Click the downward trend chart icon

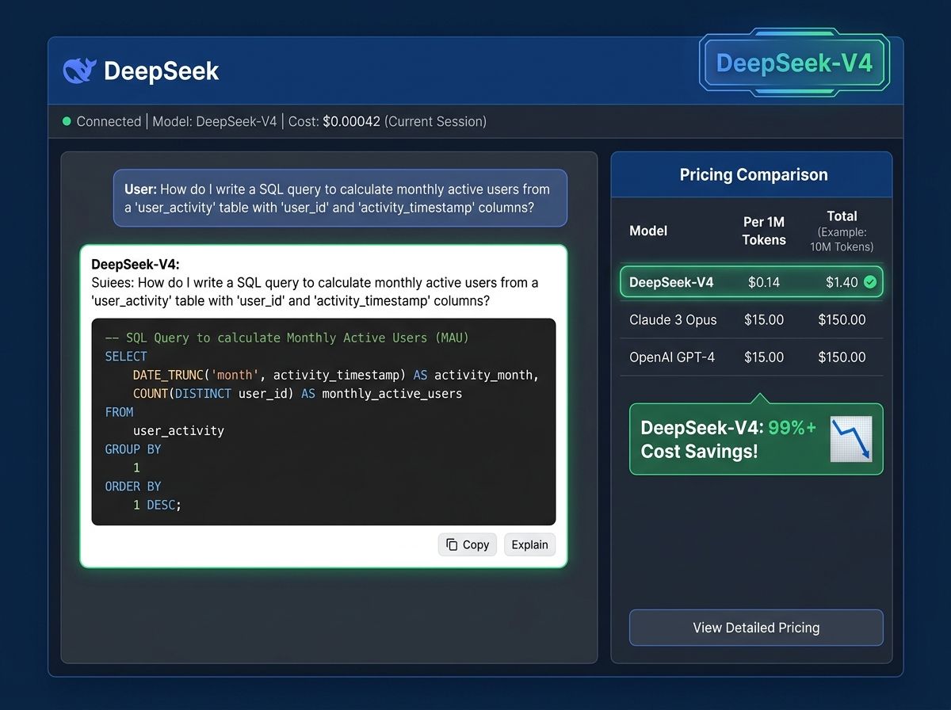(x=851, y=439)
